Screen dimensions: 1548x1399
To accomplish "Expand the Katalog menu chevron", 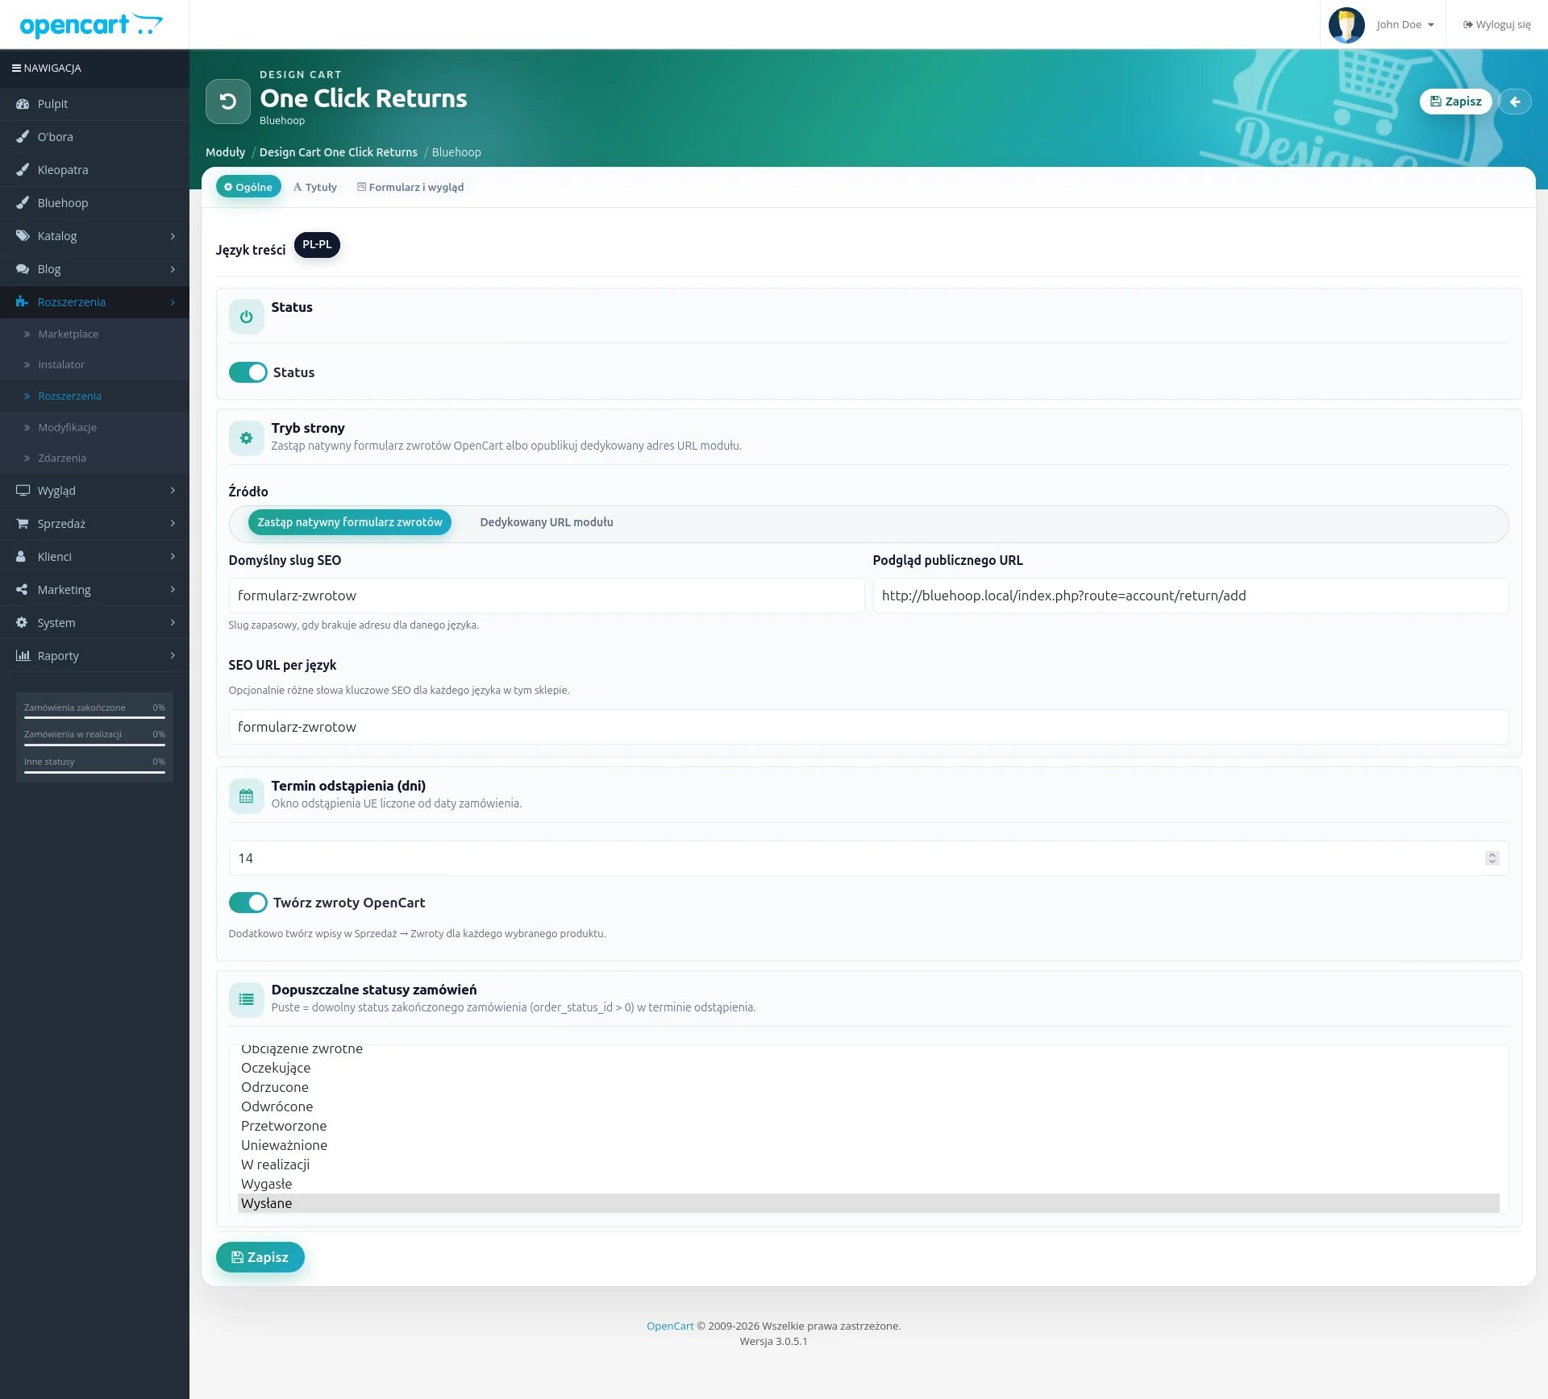I will click(173, 236).
